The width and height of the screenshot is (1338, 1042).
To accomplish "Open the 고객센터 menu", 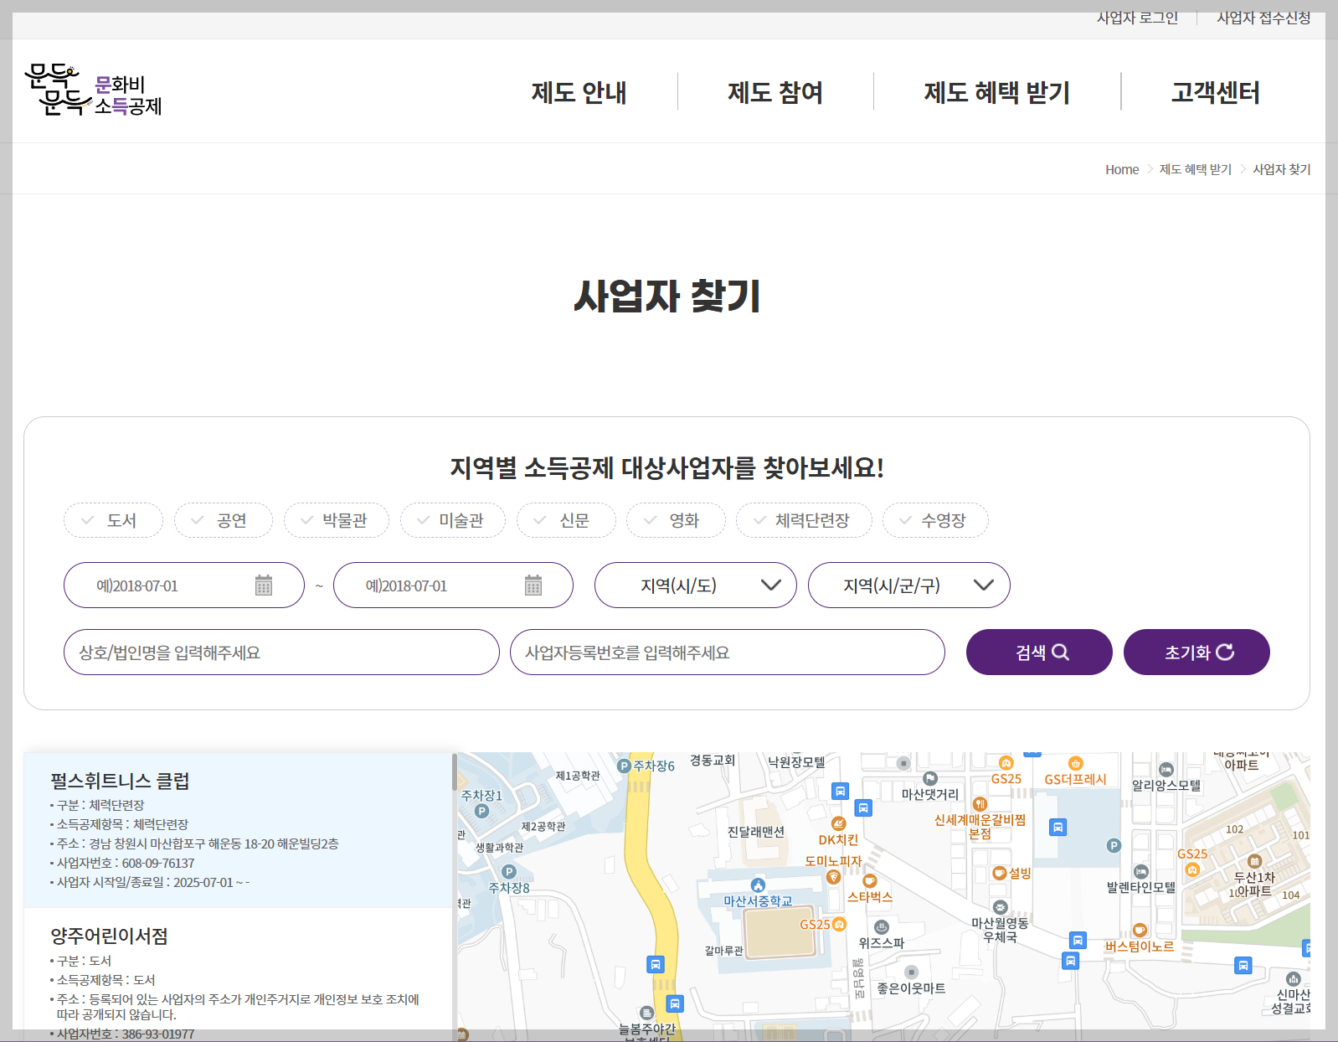I will click(x=1216, y=92).
